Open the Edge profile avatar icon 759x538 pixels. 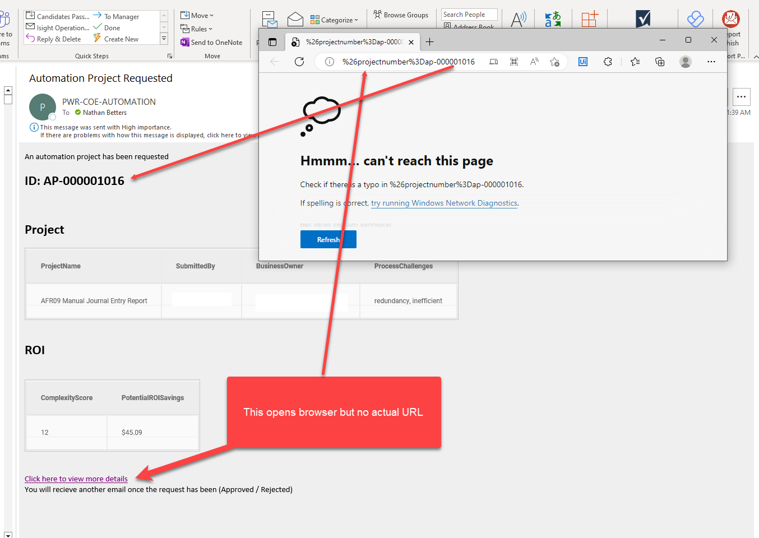(x=685, y=62)
